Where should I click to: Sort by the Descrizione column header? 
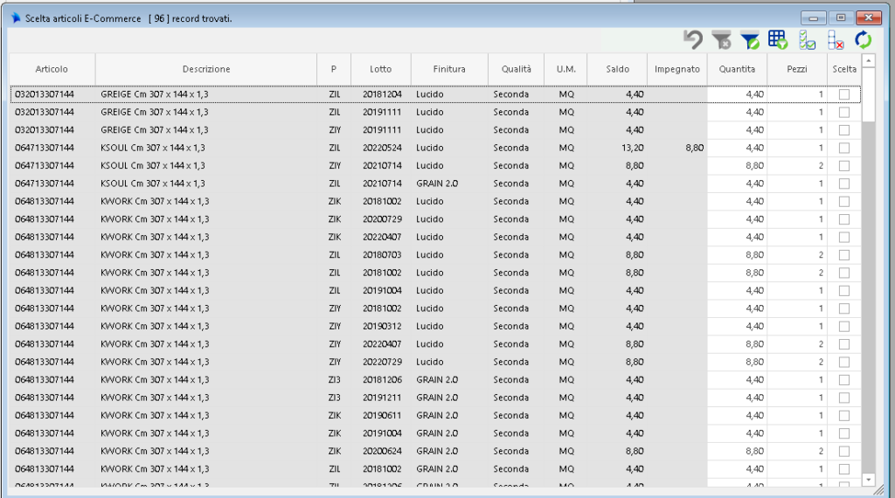206,69
